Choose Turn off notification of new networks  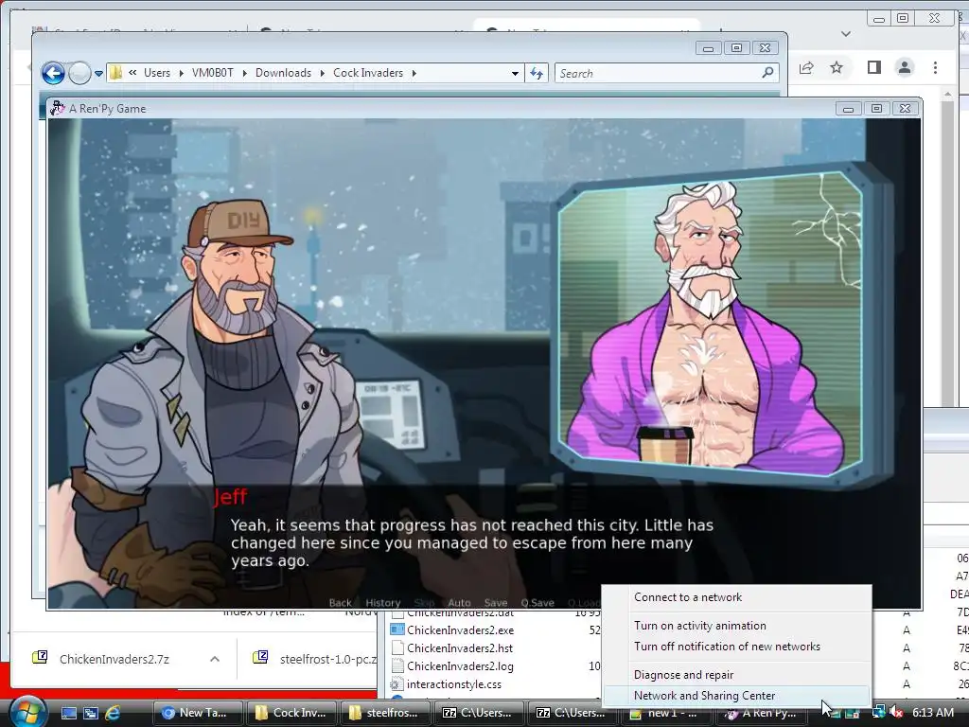click(x=736, y=647)
